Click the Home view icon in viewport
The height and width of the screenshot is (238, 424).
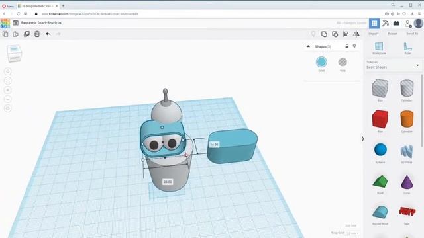point(8,71)
